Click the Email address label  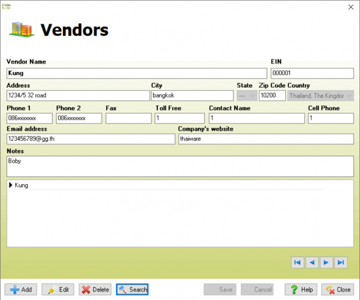pos(27,129)
